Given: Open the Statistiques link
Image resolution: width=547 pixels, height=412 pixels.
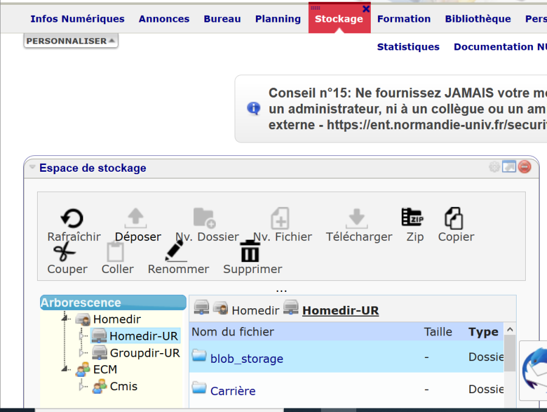Looking at the screenshot, I should tap(408, 47).
